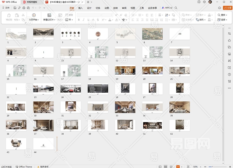Image resolution: width=233 pixels, height=168 pixels.
Task: Open the 50% zoom level dropdown
Action: pyautogui.click(x=196, y=167)
